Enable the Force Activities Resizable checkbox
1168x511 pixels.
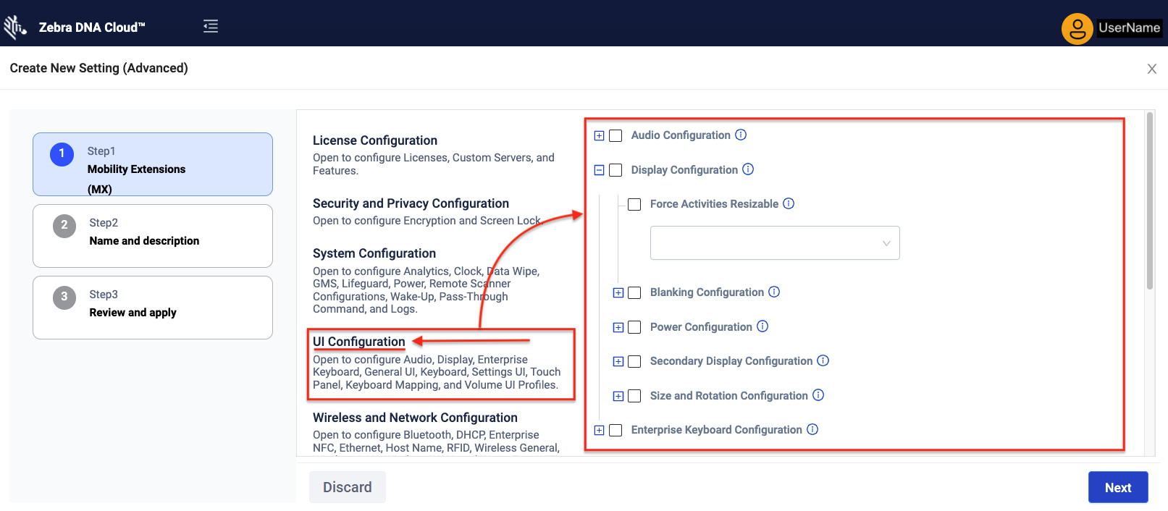(x=635, y=205)
